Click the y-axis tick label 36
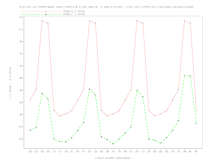 pos(21,90)
